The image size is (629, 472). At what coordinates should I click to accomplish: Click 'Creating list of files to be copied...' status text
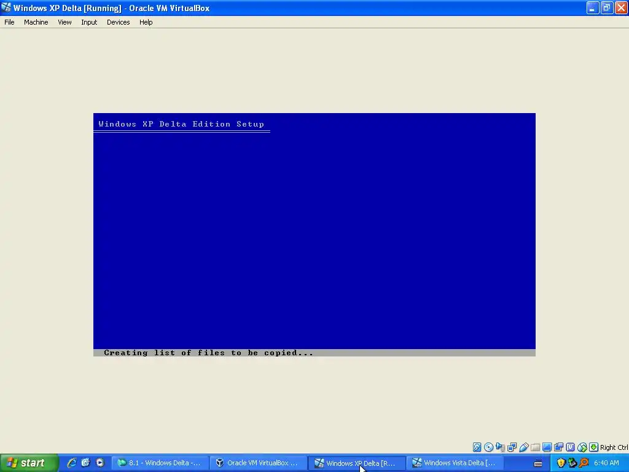click(209, 353)
